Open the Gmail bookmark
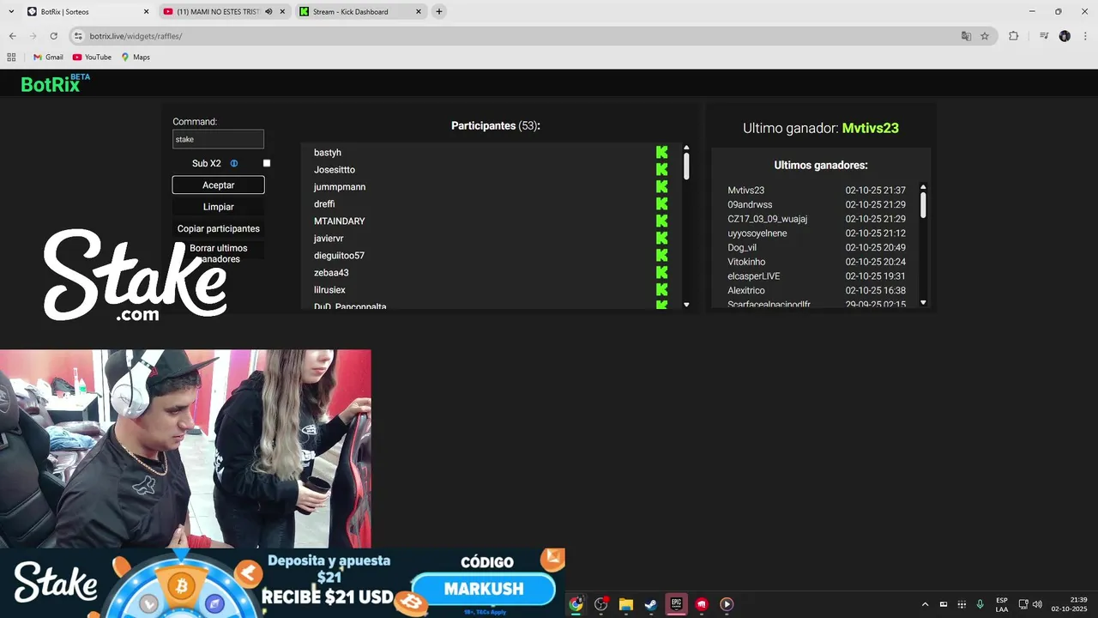The height and width of the screenshot is (618, 1098). coord(48,57)
